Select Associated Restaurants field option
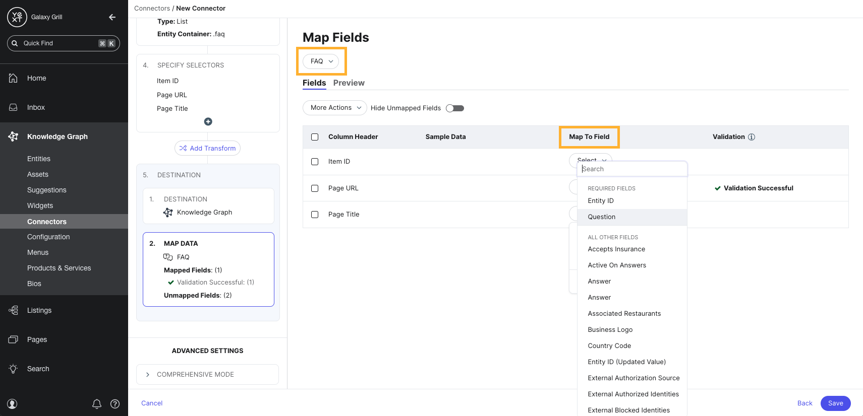863x416 pixels. point(632,314)
